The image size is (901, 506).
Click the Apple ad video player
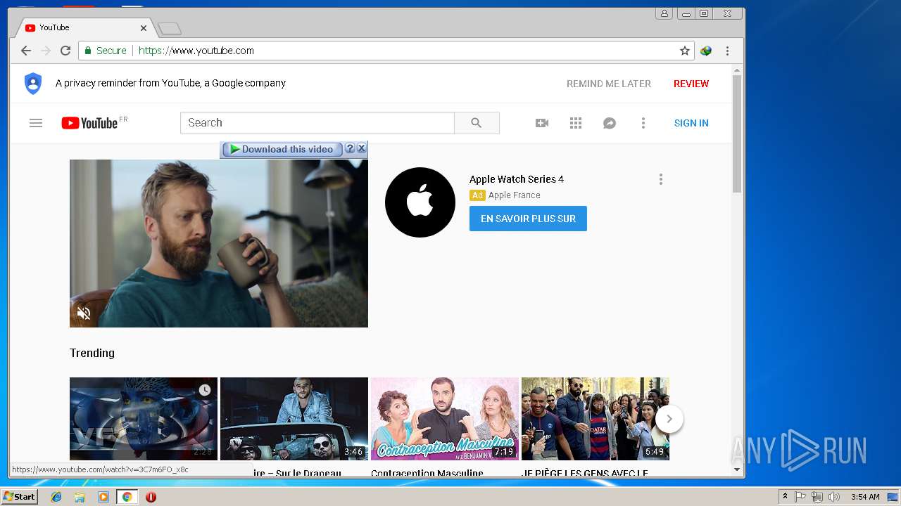click(x=219, y=243)
